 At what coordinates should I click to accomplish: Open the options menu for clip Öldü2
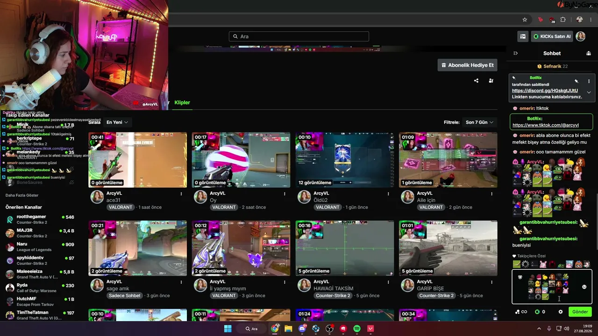pos(389,194)
